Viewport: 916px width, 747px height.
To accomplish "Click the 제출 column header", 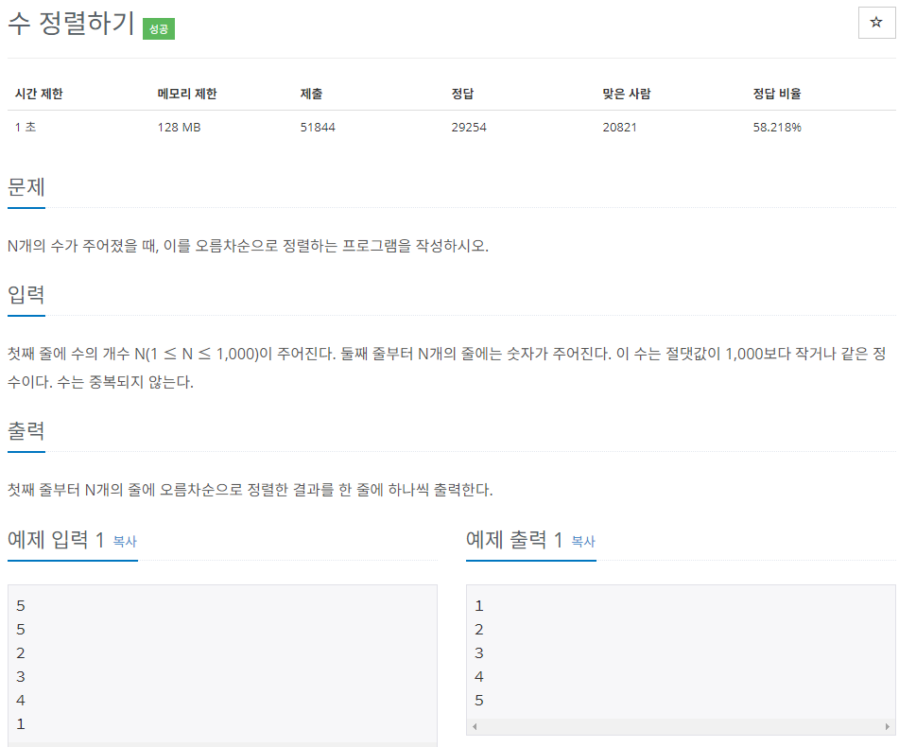I will [311, 94].
